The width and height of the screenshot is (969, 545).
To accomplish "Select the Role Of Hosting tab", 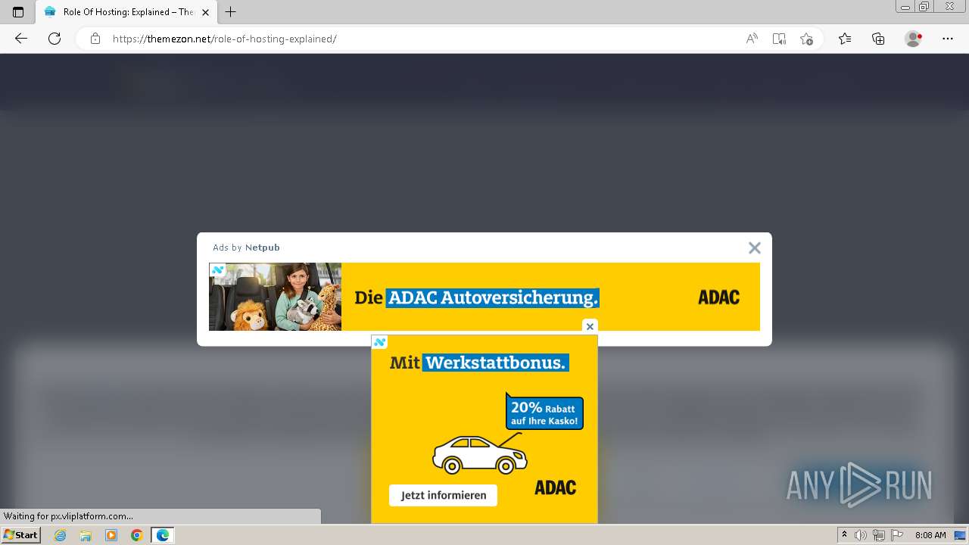I will [125, 12].
